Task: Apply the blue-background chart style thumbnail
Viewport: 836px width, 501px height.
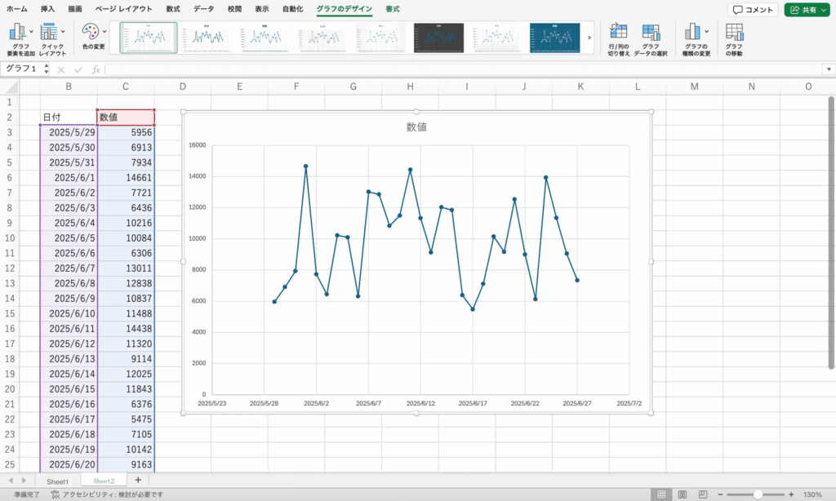Action: (554, 38)
